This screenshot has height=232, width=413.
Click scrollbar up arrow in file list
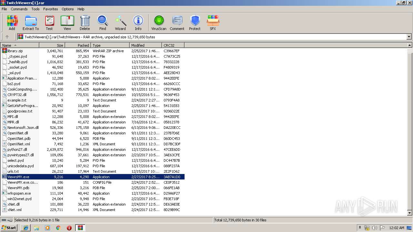tap(410, 45)
